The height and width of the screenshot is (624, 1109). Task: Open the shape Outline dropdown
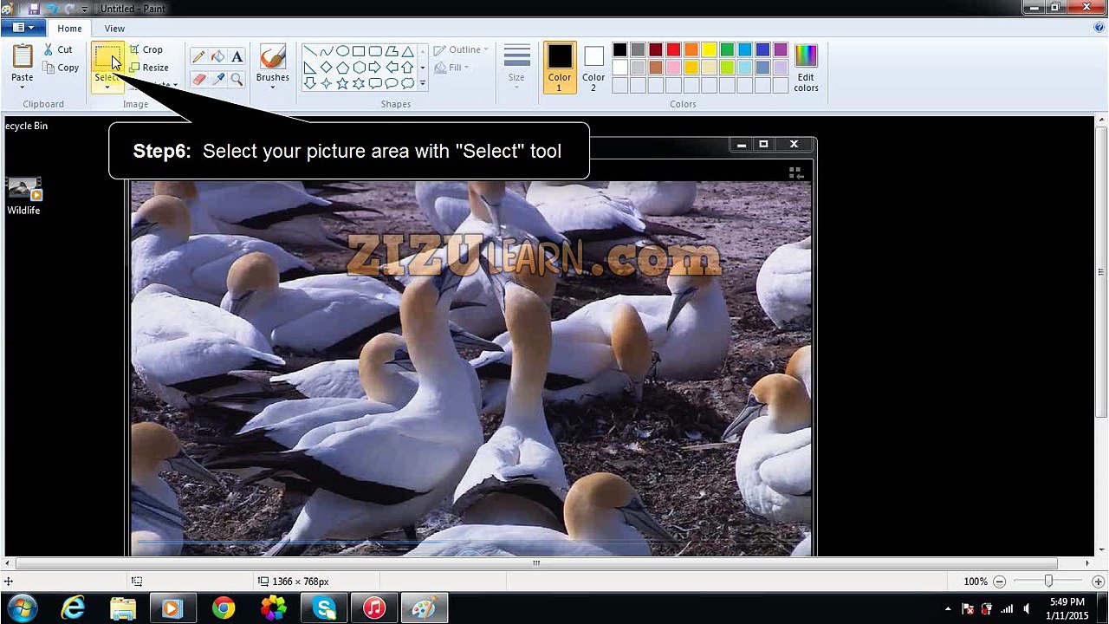461,49
